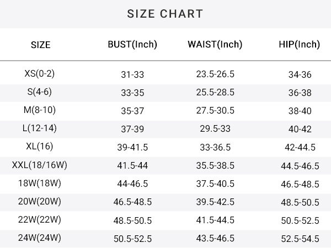Click the S(4-6) size row label
This screenshot has height=248, width=331.
point(40,91)
